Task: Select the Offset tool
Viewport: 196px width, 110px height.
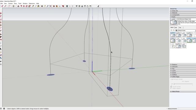Action: 21,6
